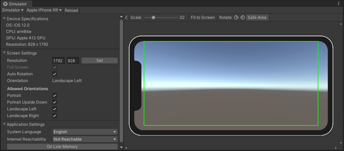Screen dimensions: 344x151
Task: Click the Rotate label
Action: point(225,17)
